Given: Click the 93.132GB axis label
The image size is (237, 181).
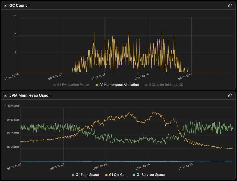Looking at the screenshot, I should (13, 133).
